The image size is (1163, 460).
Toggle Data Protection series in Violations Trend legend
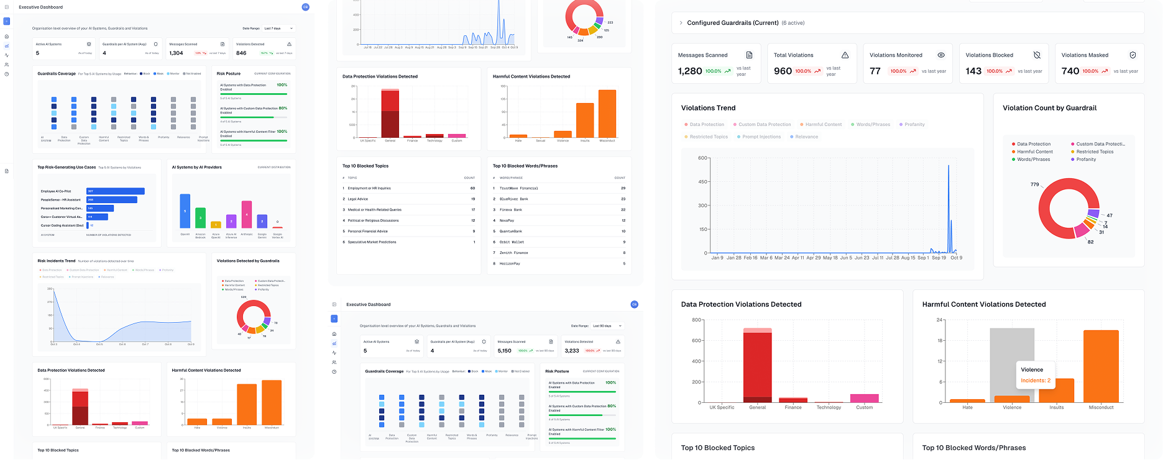pyautogui.click(x=704, y=125)
